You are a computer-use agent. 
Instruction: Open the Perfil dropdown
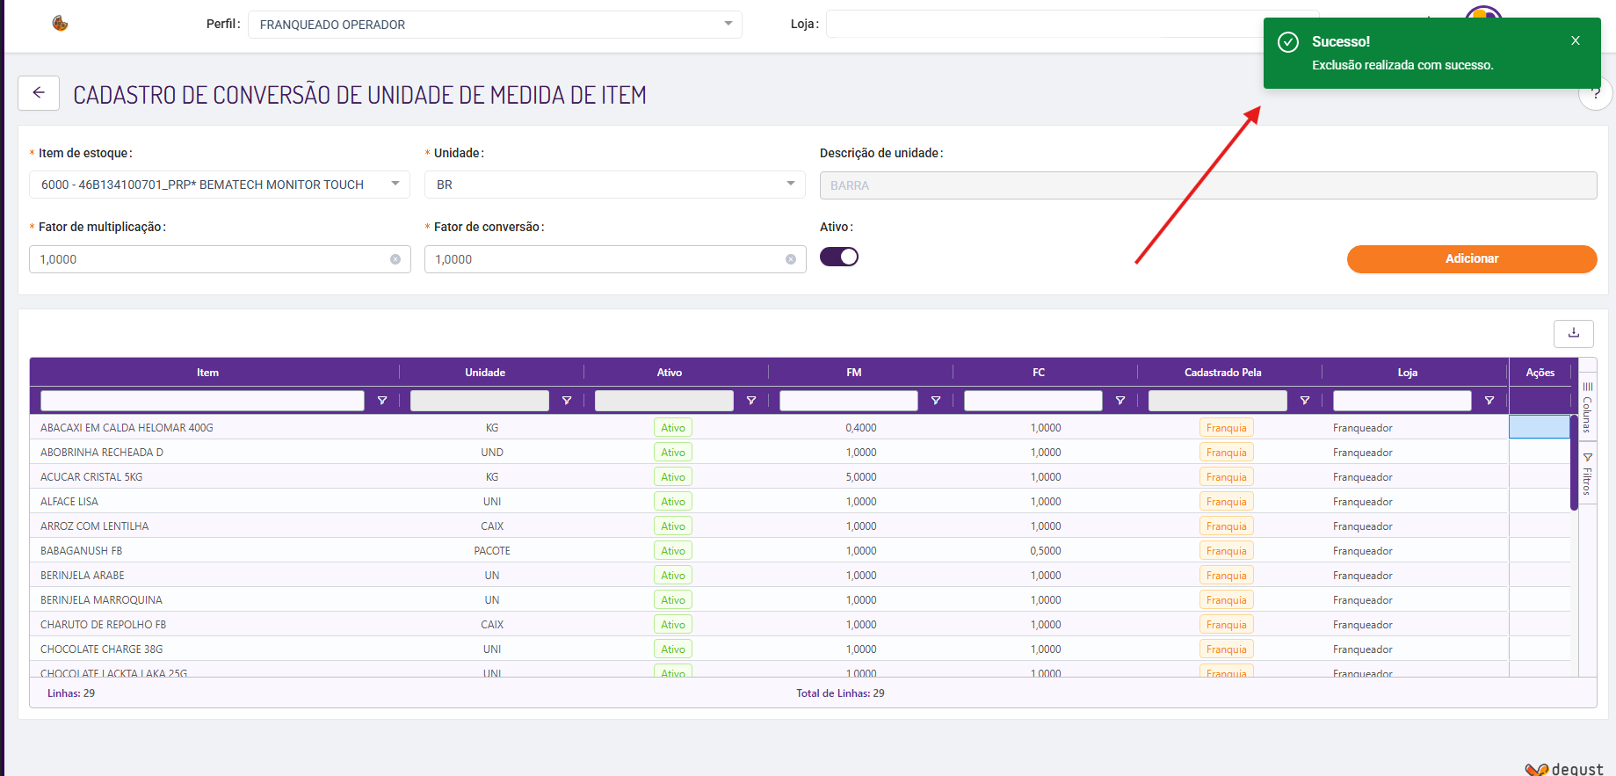(x=495, y=25)
